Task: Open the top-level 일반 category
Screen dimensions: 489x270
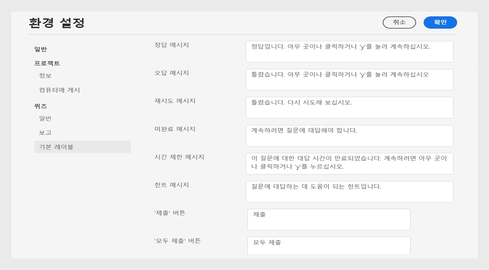Action: click(41, 49)
